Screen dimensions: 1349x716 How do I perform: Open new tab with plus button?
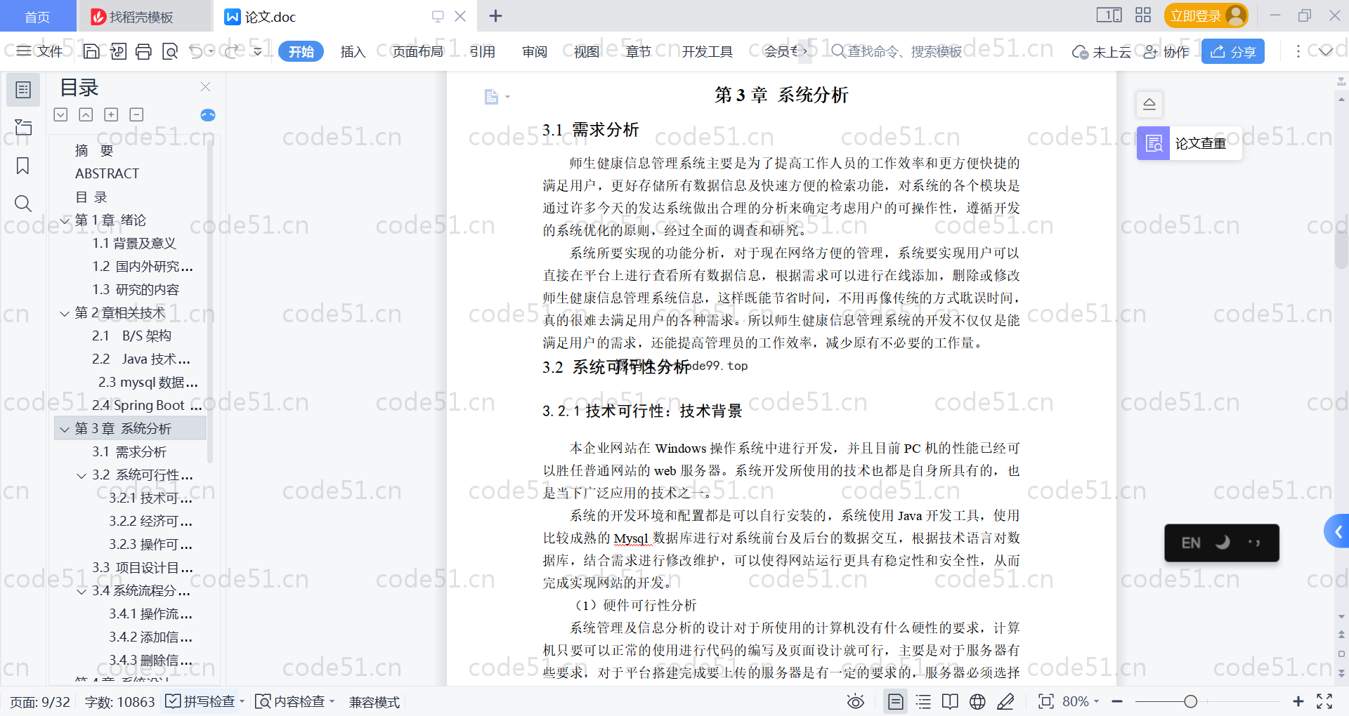(495, 15)
